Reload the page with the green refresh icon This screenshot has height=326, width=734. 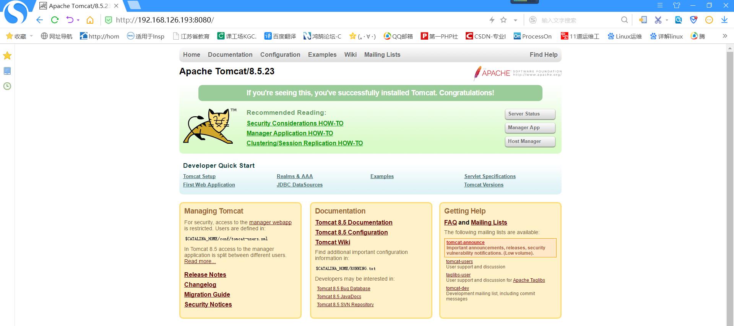click(55, 20)
